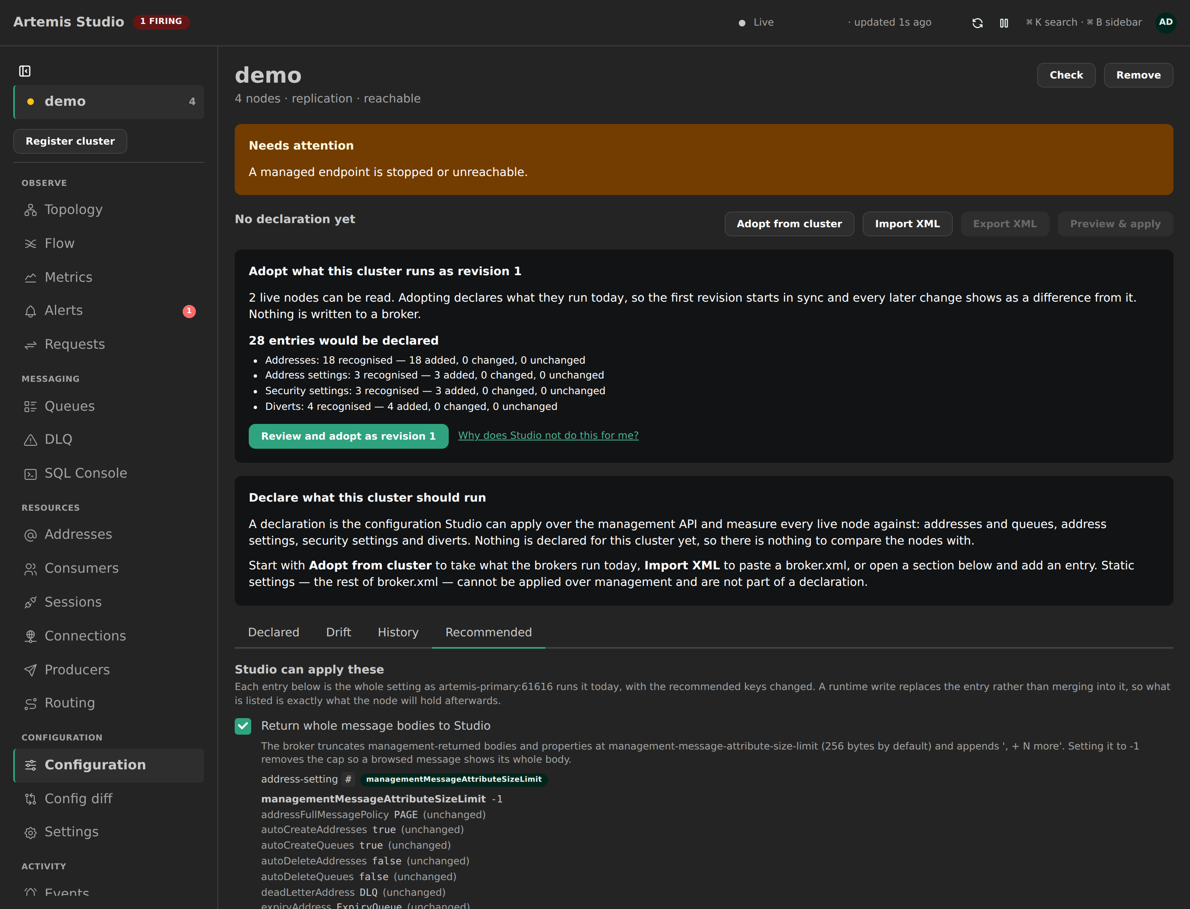Click the Live status indicator
This screenshot has height=909, width=1190.
[756, 22]
